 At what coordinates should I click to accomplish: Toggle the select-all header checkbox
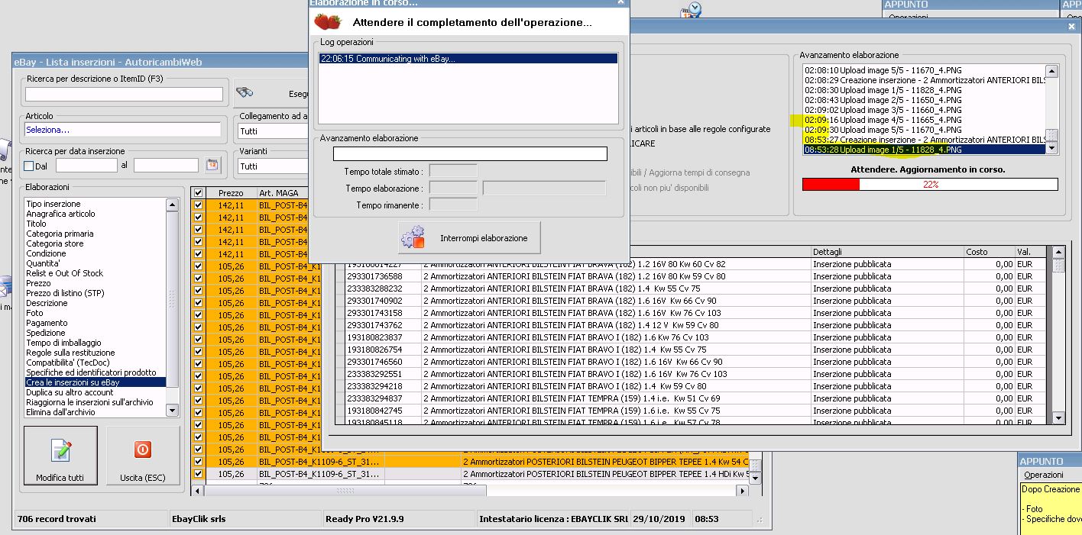coord(199,193)
